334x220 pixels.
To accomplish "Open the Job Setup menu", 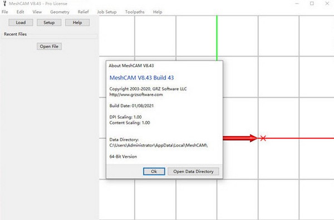I will tap(107, 12).
